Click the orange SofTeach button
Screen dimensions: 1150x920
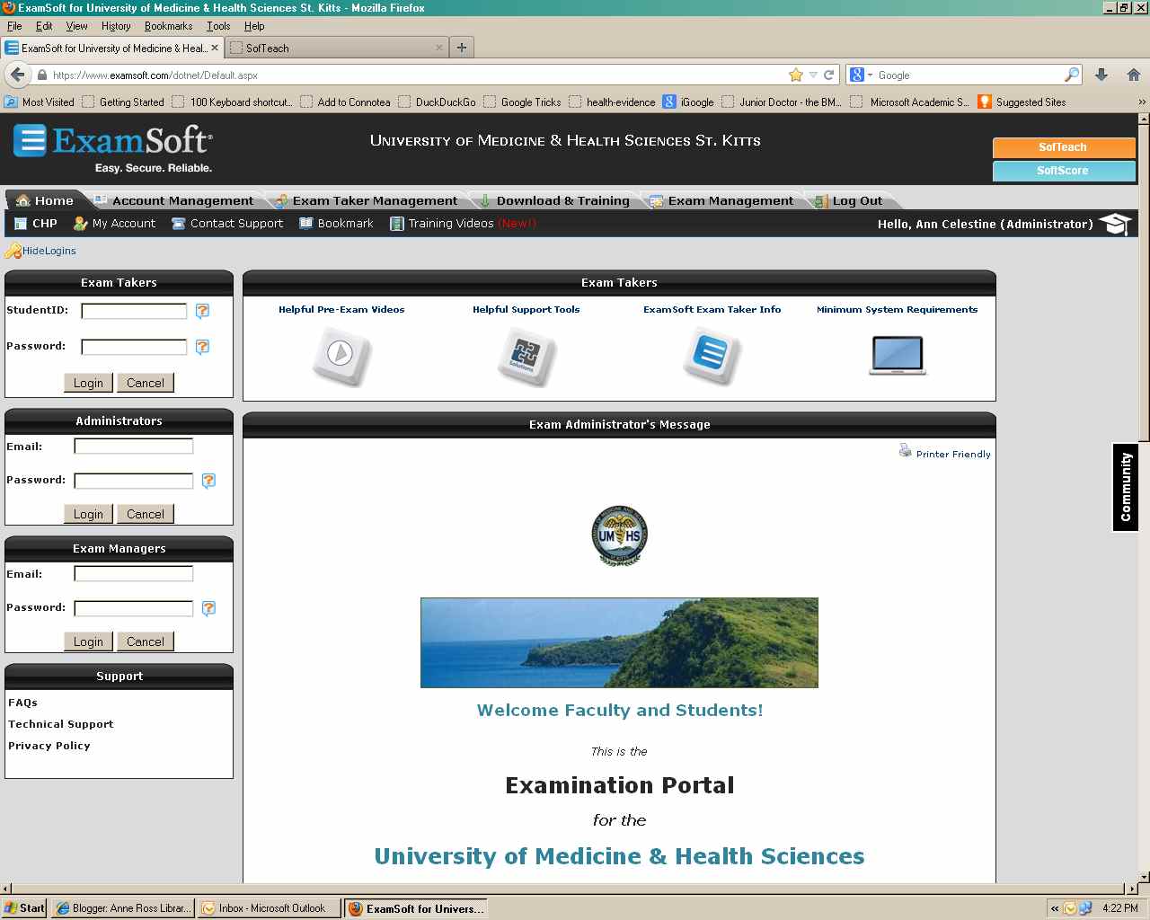point(1063,147)
